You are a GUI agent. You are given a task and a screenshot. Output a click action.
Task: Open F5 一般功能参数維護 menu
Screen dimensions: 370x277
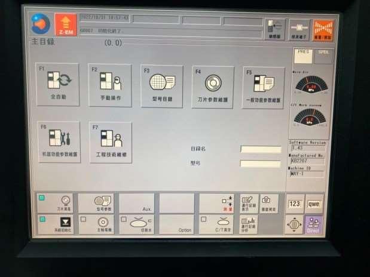(x=264, y=88)
